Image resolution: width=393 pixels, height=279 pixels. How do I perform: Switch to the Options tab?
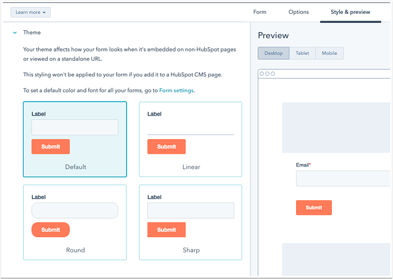(x=299, y=12)
